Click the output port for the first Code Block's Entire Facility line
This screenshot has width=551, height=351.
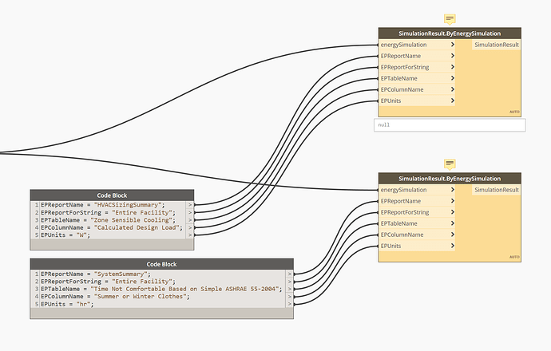(x=190, y=212)
